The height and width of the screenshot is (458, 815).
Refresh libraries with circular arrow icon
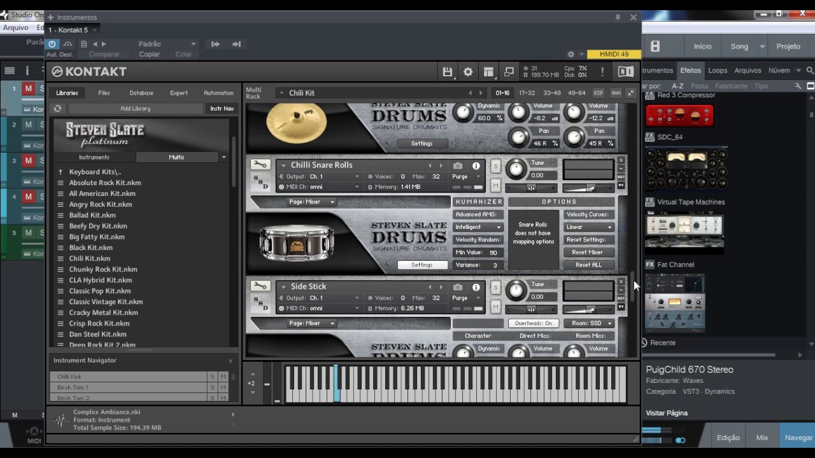tap(57, 109)
